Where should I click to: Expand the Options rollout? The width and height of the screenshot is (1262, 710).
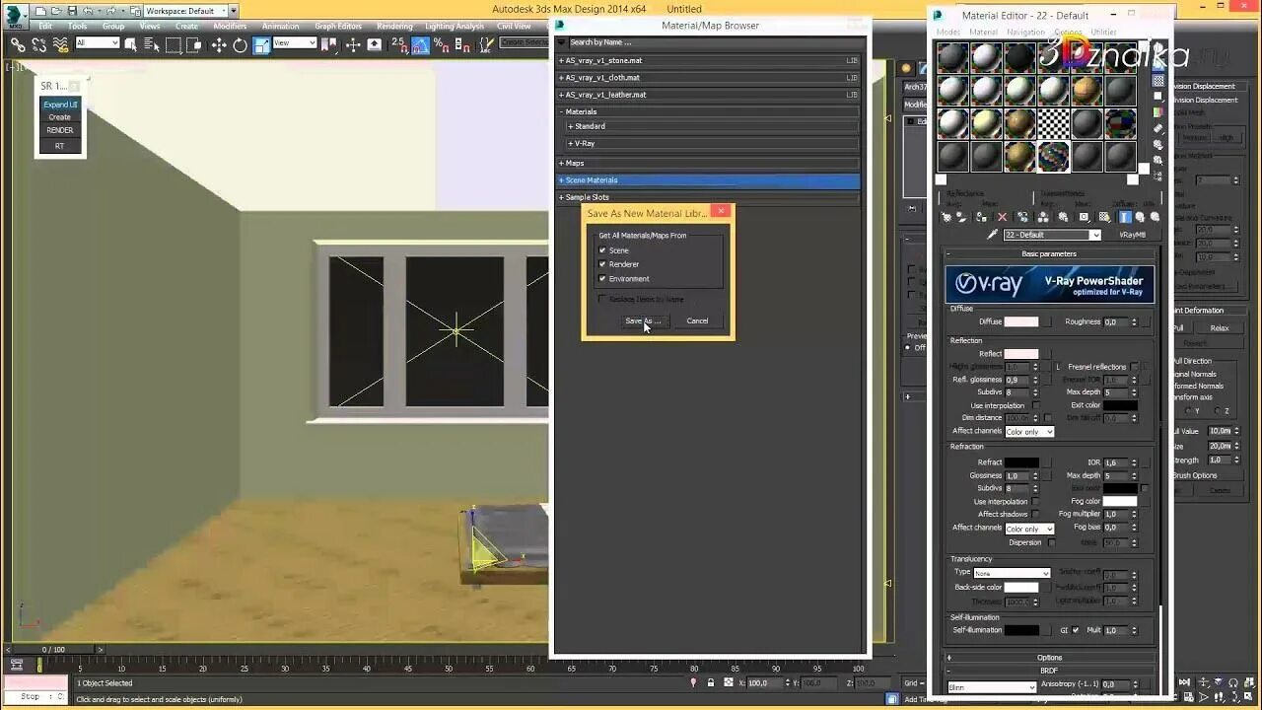tap(1049, 657)
